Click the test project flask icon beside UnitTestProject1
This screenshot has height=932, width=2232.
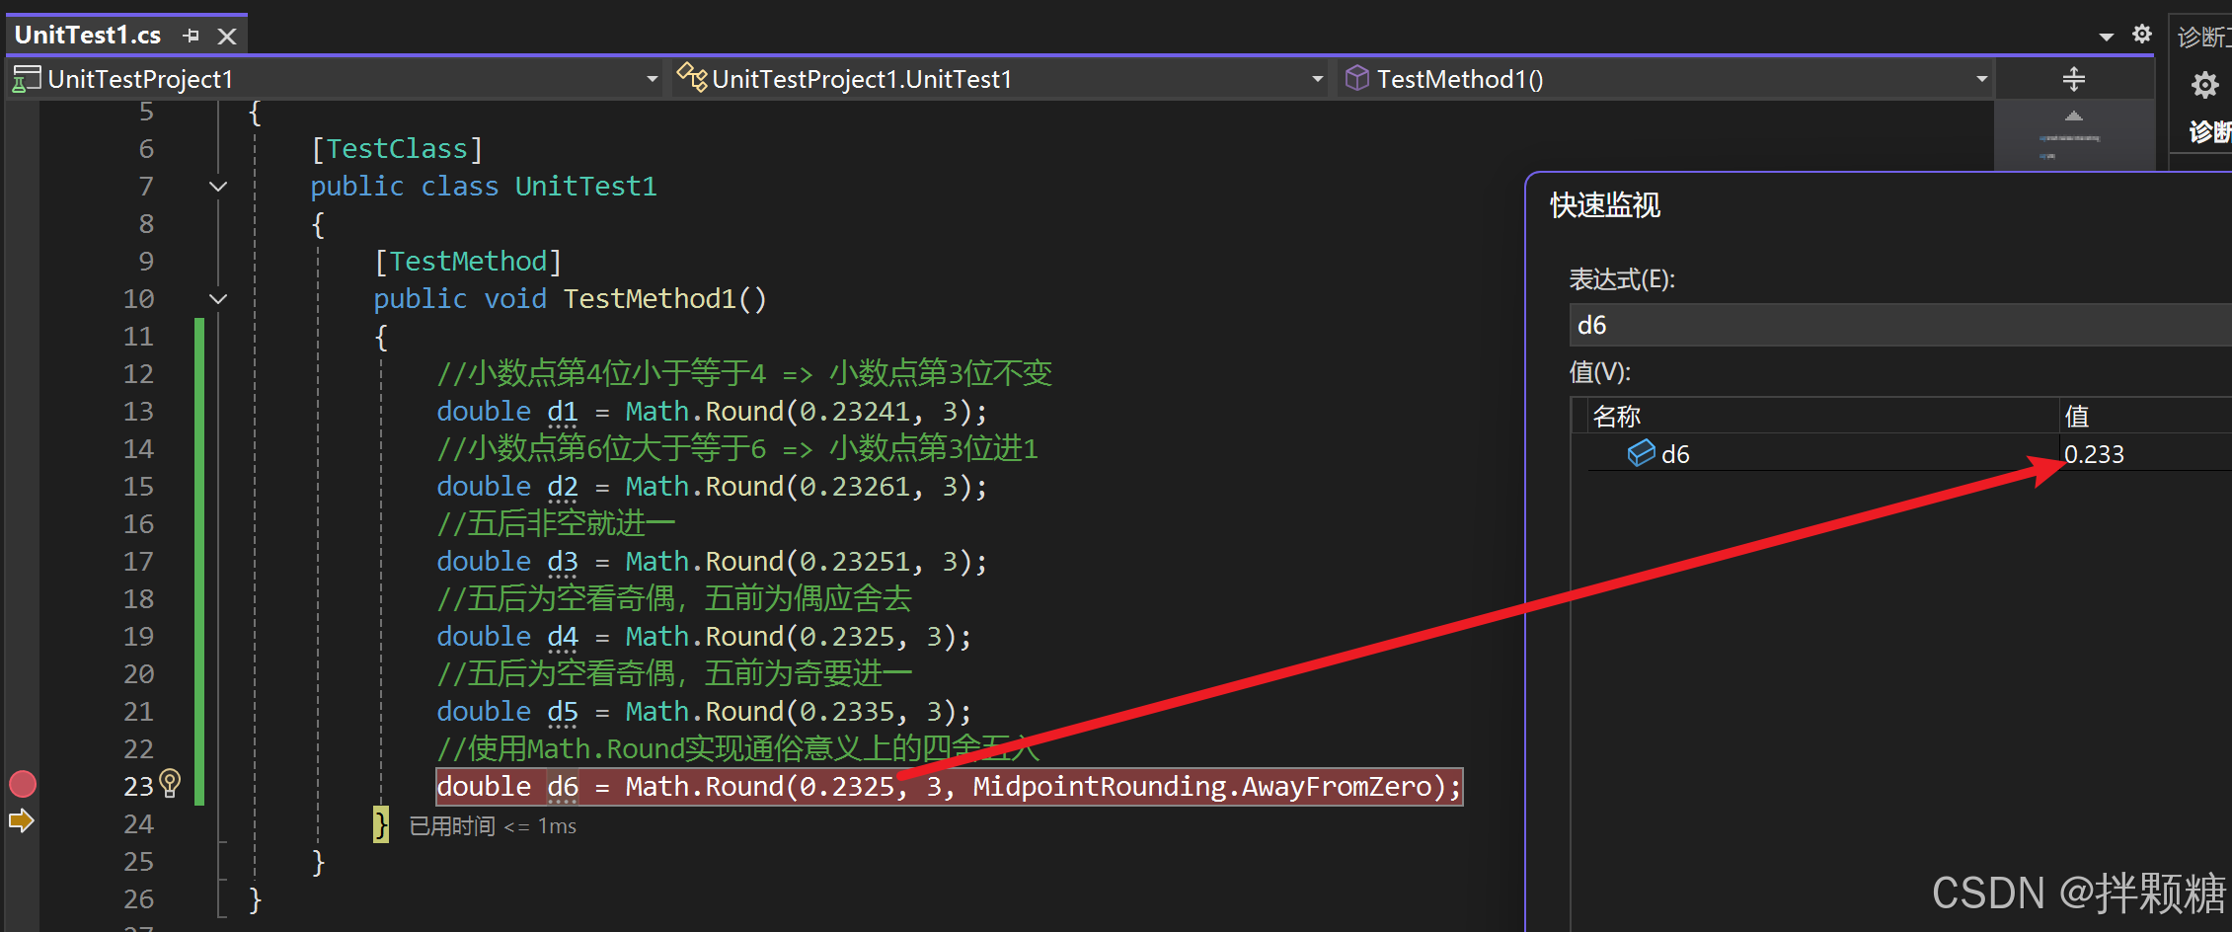point(26,78)
